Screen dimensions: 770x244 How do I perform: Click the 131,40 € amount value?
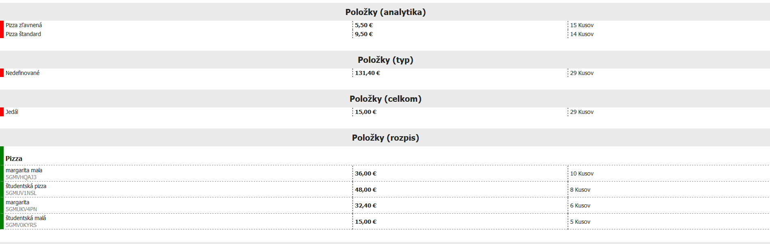point(368,73)
